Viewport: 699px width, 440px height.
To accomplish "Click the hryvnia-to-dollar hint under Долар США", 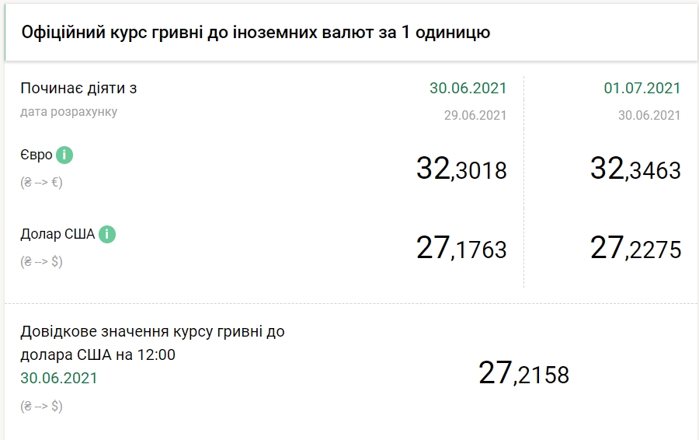I will click(x=41, y=261).
